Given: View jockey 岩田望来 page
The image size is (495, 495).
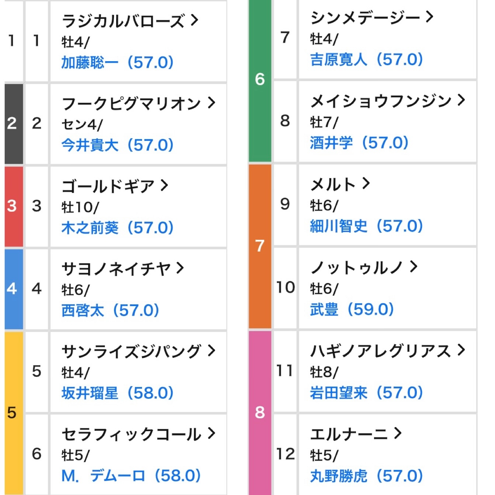Looking at the screenshot, I should pos(339,392).
